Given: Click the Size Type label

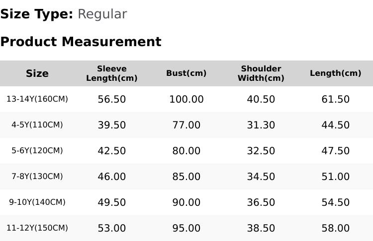Looking at the screenshot, I should (x=37, y=14).
